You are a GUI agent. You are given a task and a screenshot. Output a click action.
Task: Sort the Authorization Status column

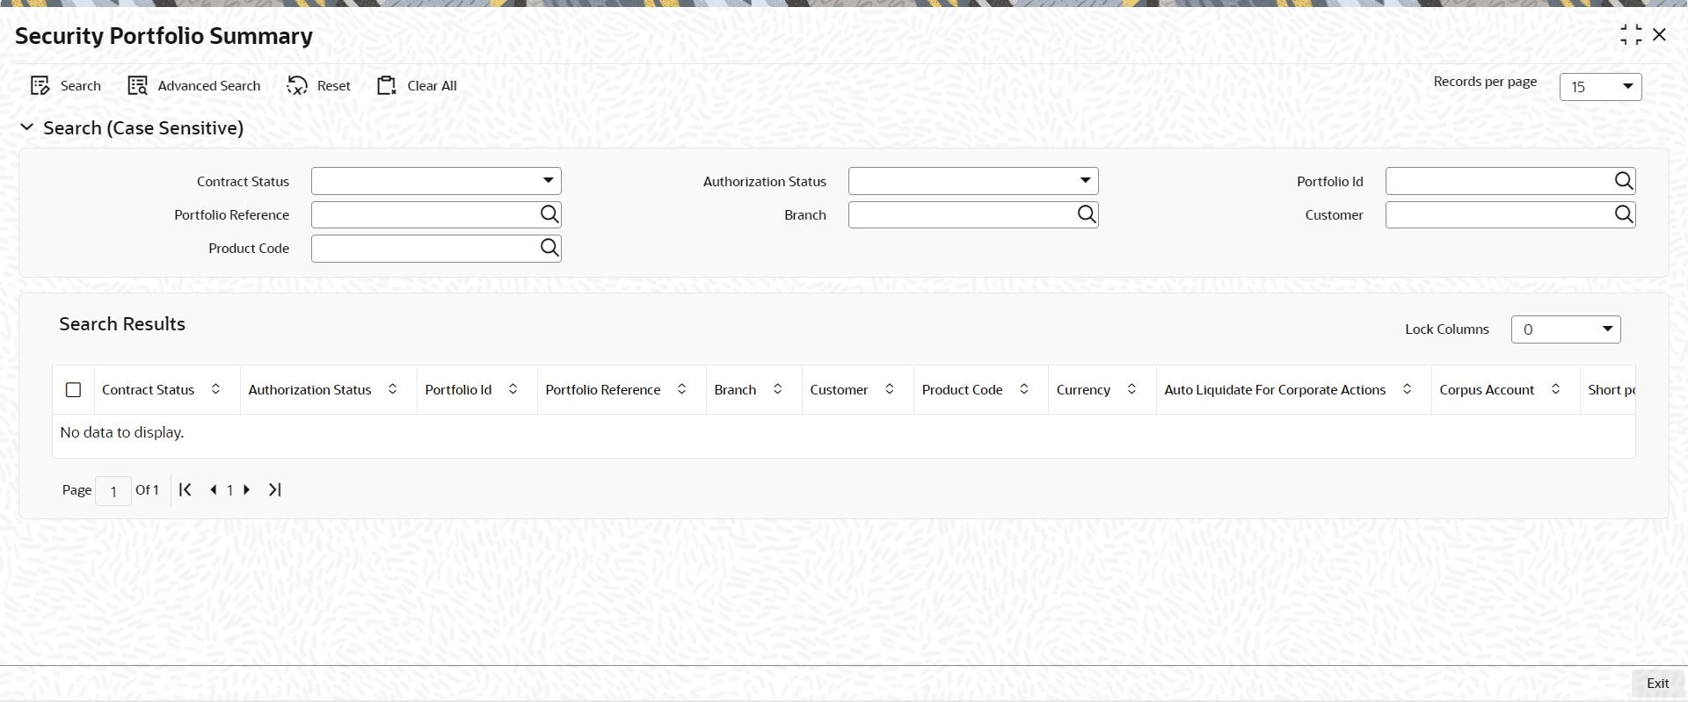pos(392,389)
